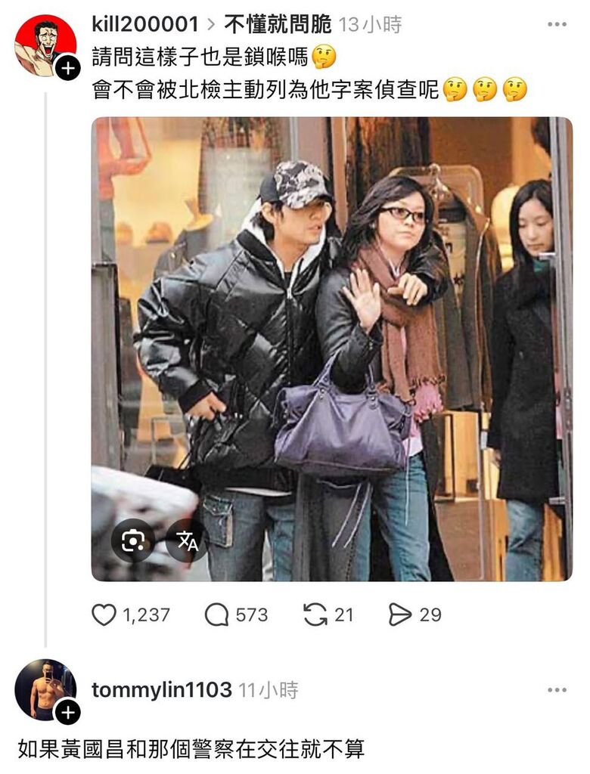The height and width of the screenshot is (774, 590).
Task: Tap kill200001's cartoon avatar
Action: (x=45, y=45)
